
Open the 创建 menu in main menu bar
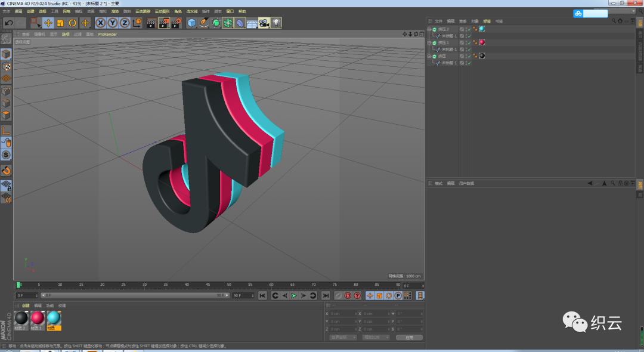click(x=30, y=11)
